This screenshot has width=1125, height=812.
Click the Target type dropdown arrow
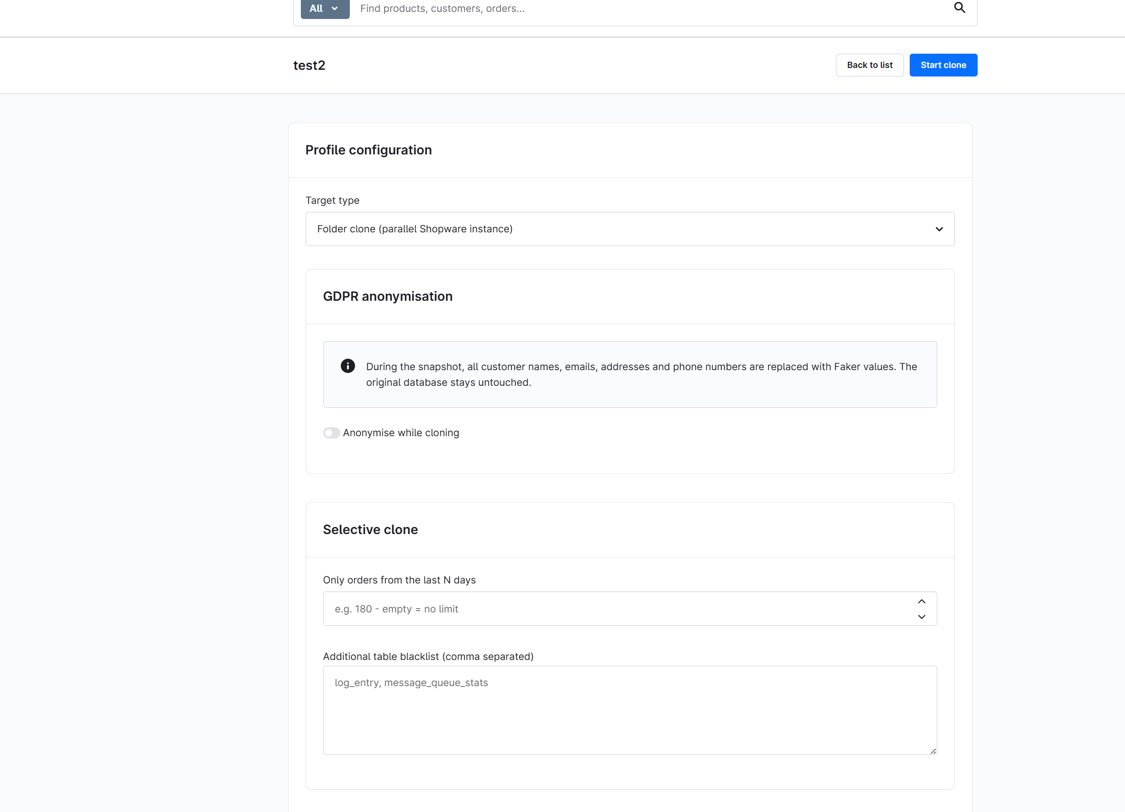coord(939,229)
